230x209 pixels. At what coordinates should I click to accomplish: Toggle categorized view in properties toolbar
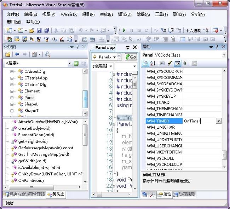pos(145,63)
